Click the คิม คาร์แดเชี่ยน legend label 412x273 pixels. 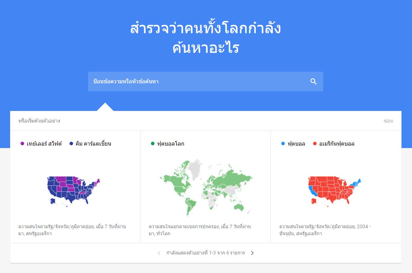93,144
